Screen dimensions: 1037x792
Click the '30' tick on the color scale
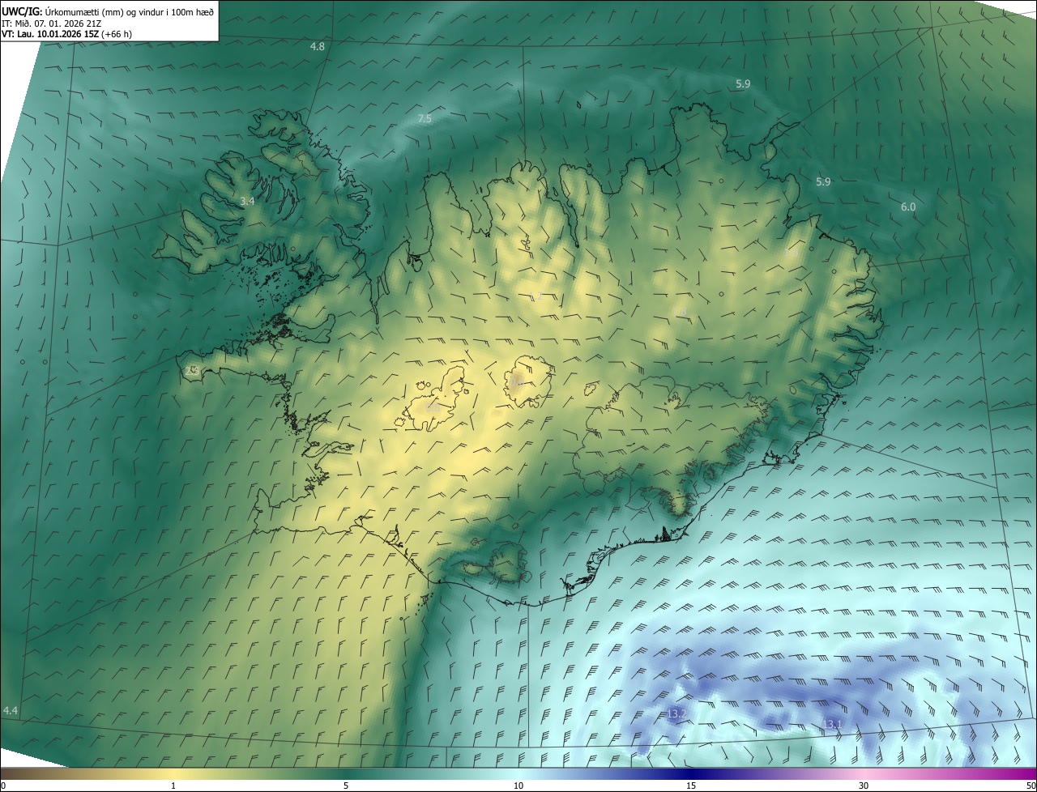(864, 786)
